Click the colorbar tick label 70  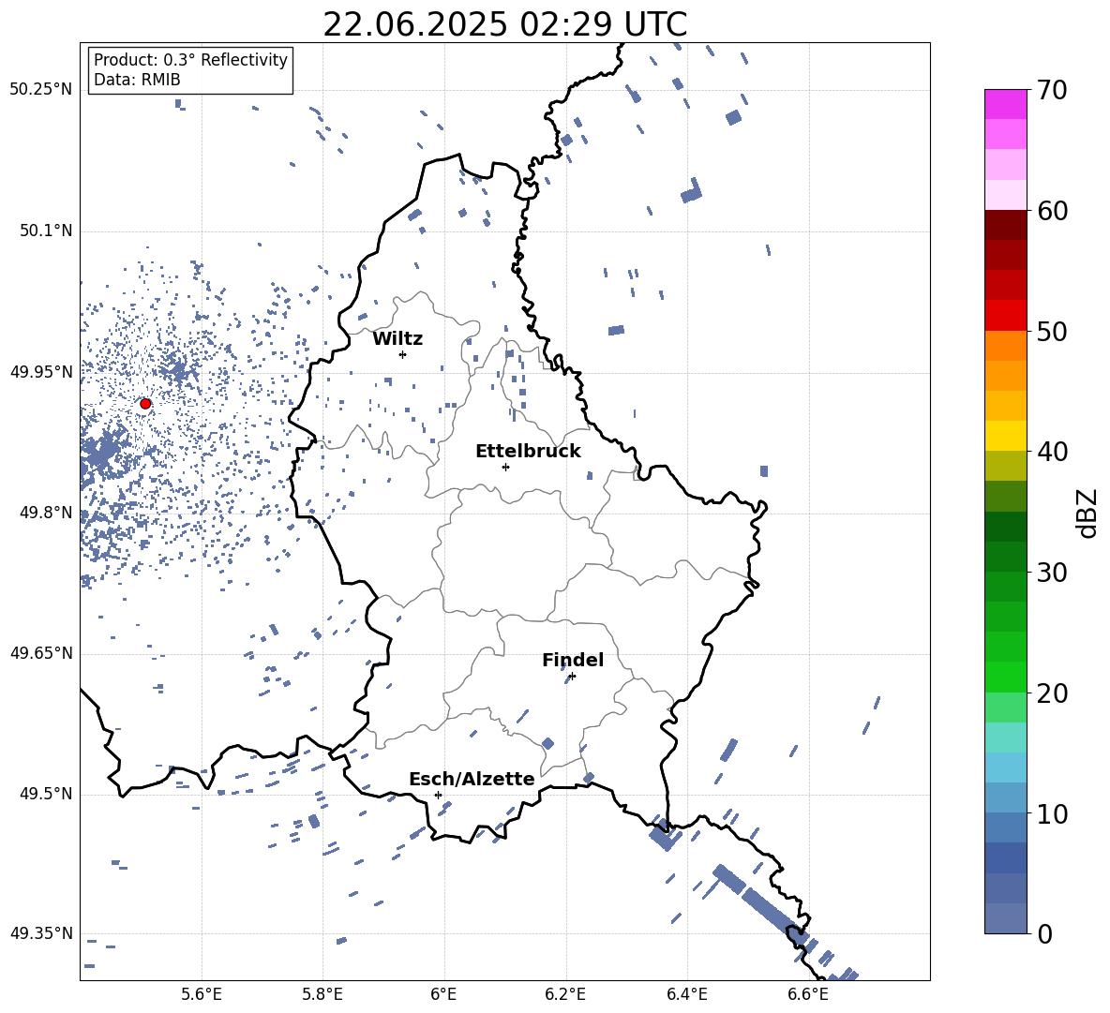pos(1052,90)
